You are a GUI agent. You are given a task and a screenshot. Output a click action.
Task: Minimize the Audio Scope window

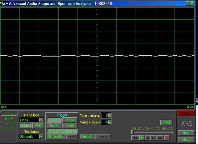coord(188,3)
